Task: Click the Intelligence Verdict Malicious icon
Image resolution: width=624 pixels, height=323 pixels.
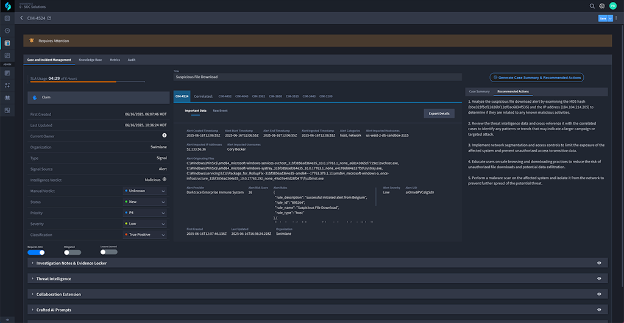Action: (x=165, y=179)
